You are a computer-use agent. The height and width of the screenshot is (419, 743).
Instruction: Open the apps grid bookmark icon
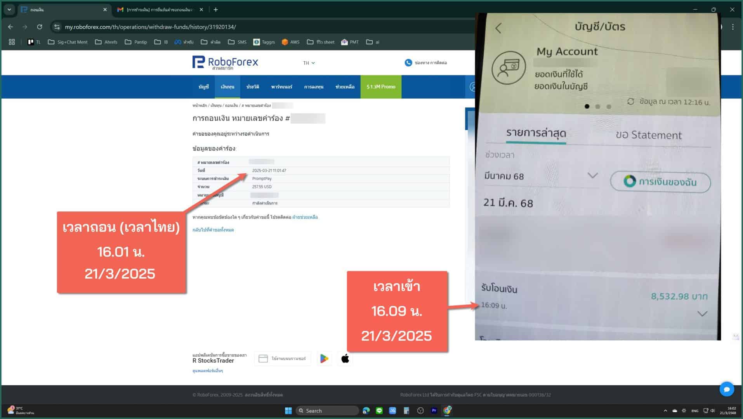tap(12, 42)
